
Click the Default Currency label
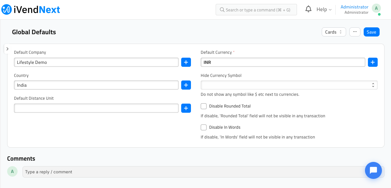216,52
